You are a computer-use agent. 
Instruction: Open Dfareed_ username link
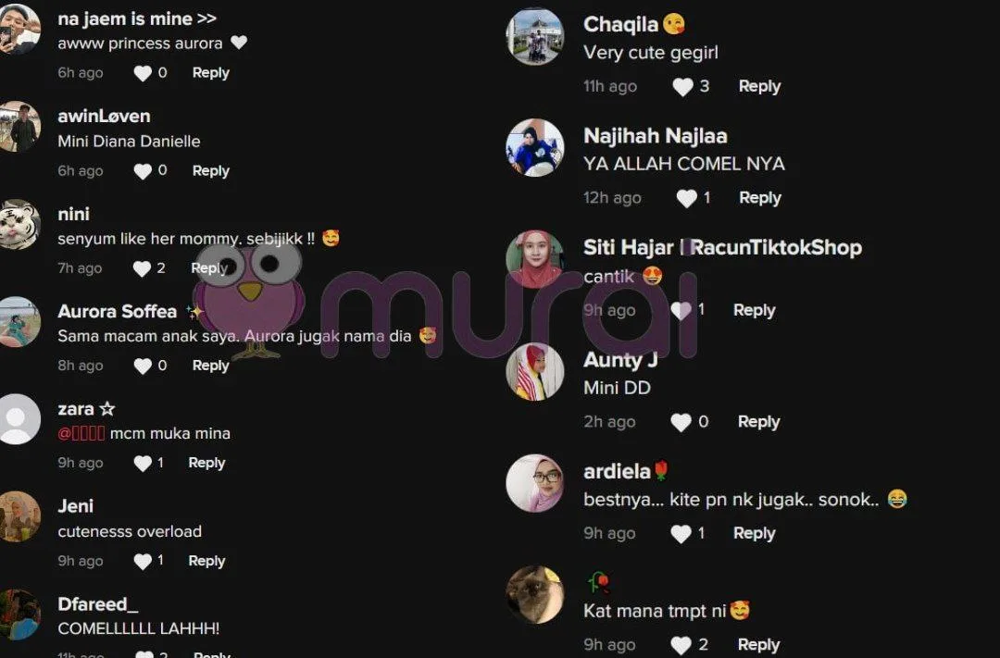coord(97,603)
